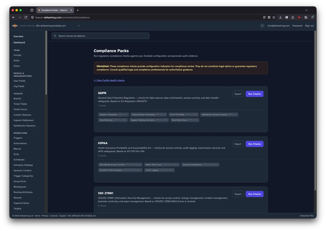This screenshot has width=326, height=231.
Task: Export the ISO 27001 pack
Action: [238, 194]
